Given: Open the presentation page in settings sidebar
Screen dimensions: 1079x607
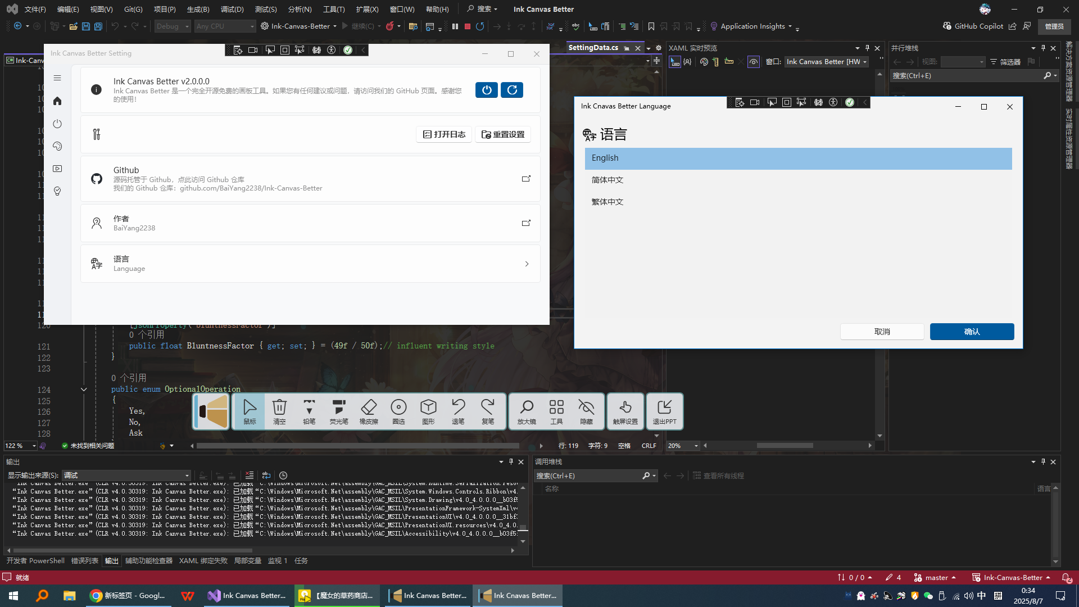Looking at the screenshot, I should 57,169.
